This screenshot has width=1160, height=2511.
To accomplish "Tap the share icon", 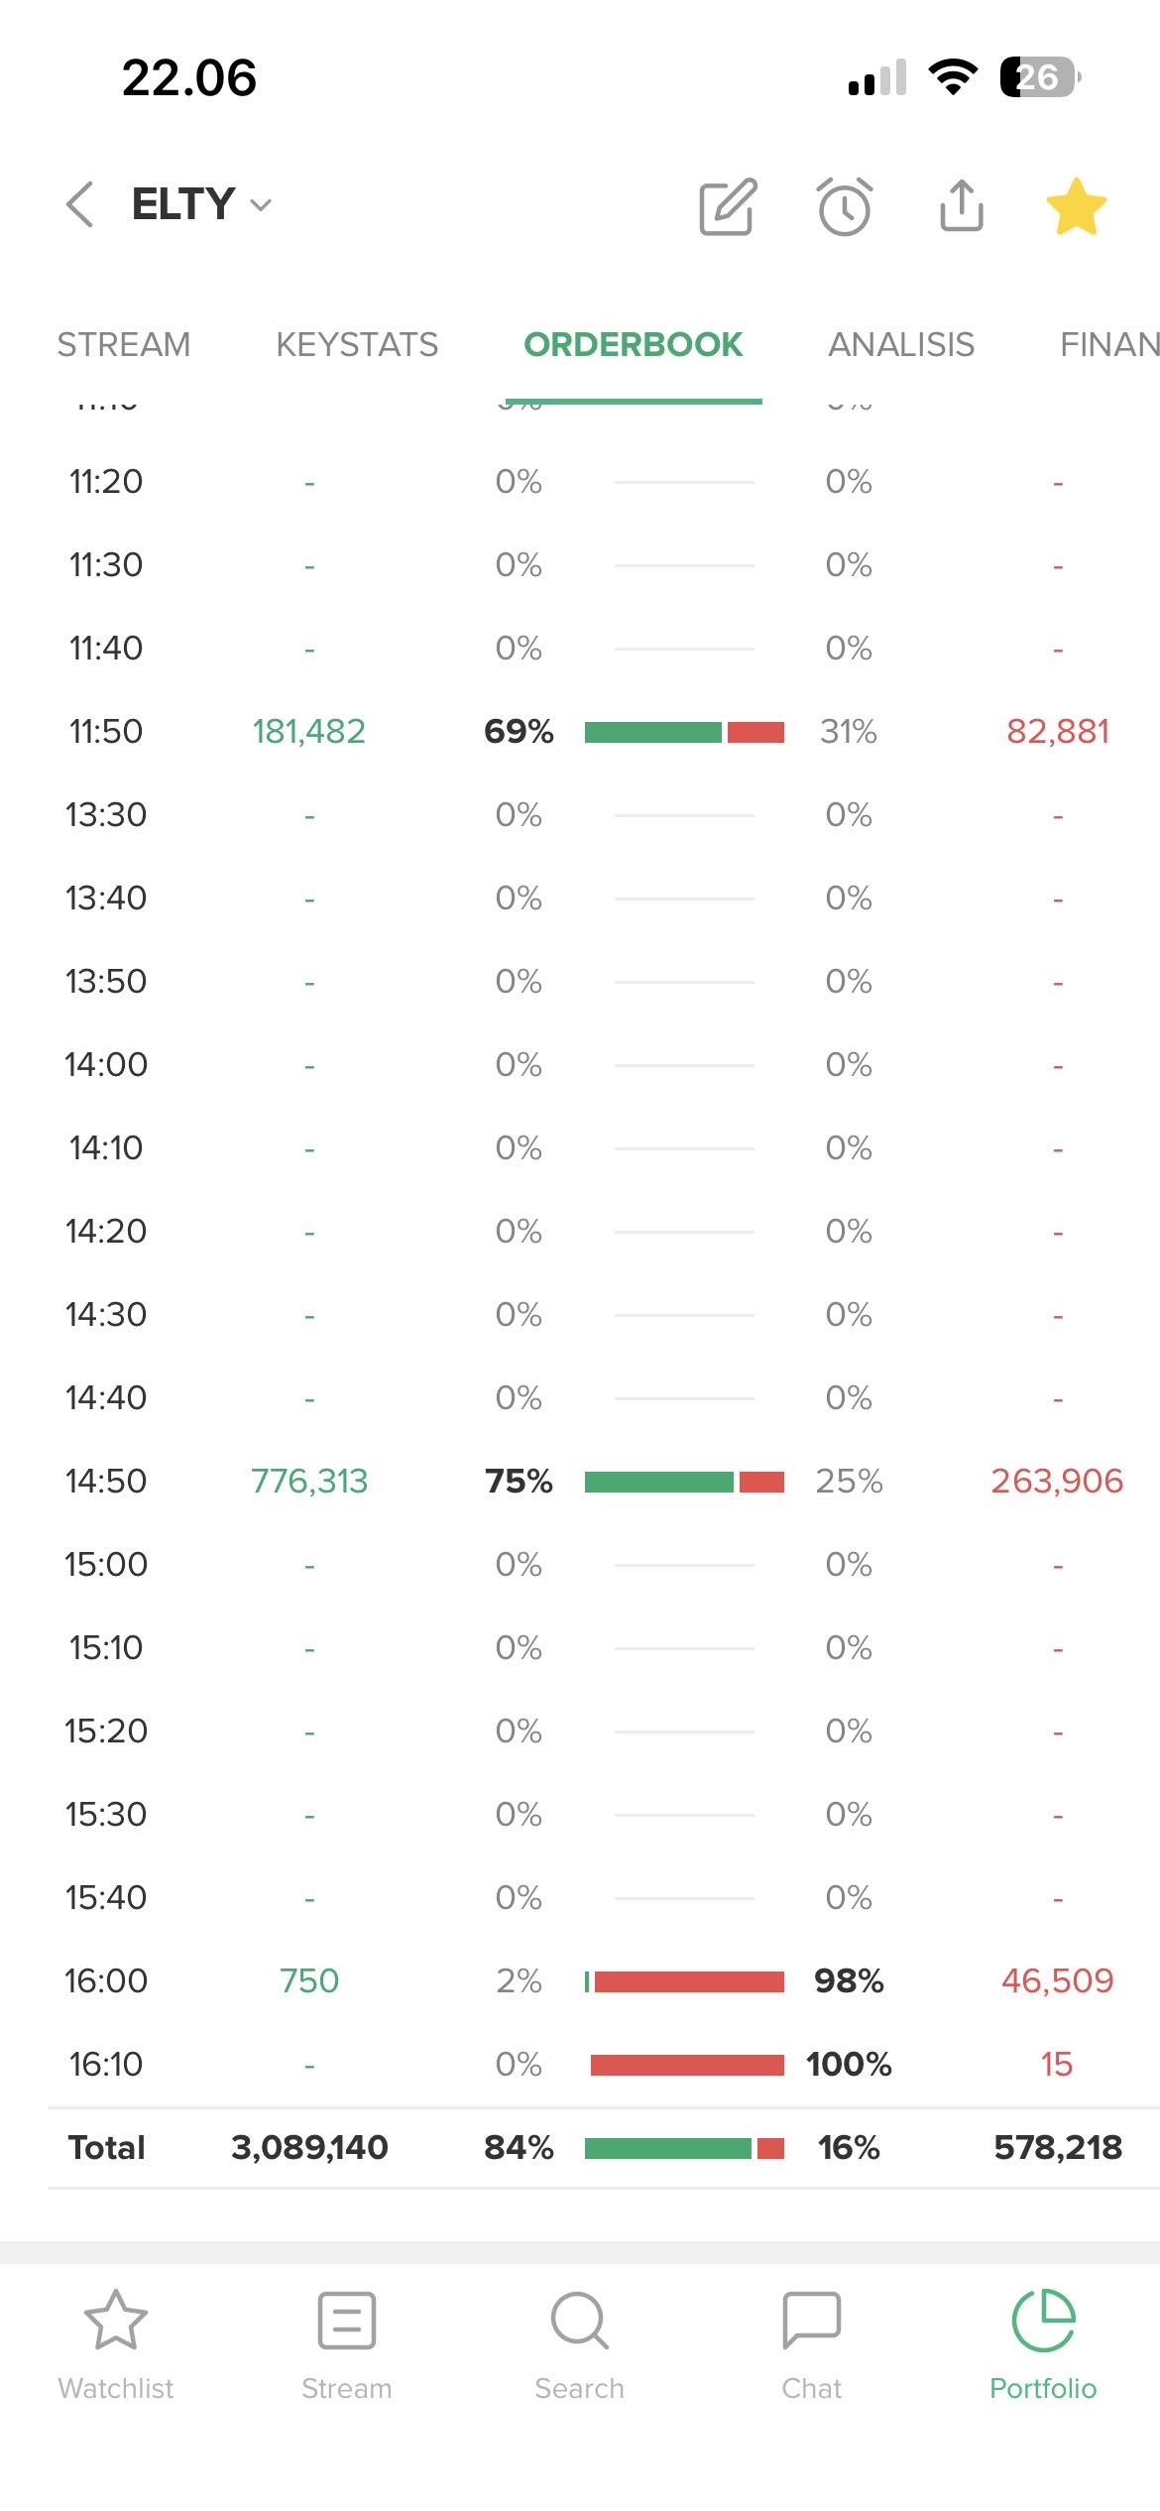I will click(961, 205).
